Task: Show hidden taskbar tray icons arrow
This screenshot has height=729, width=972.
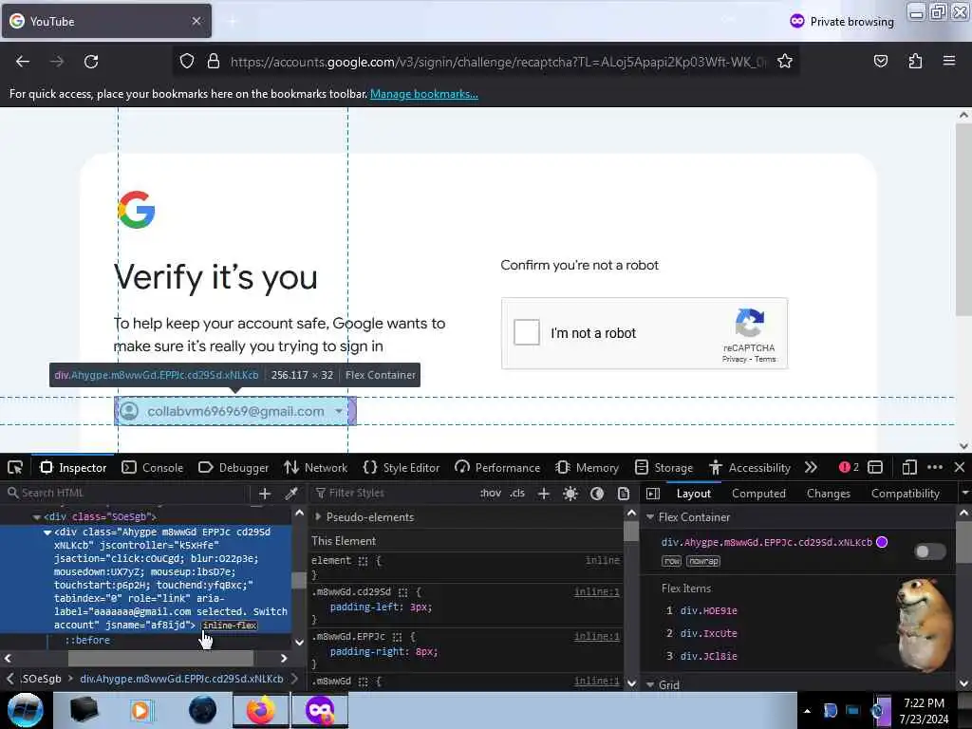Action: pyautogui.click(x=807, y=711)
